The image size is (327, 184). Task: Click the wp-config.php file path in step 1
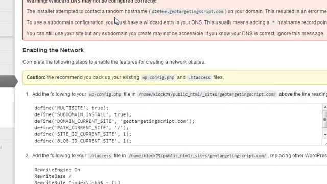tap(207, 94)
